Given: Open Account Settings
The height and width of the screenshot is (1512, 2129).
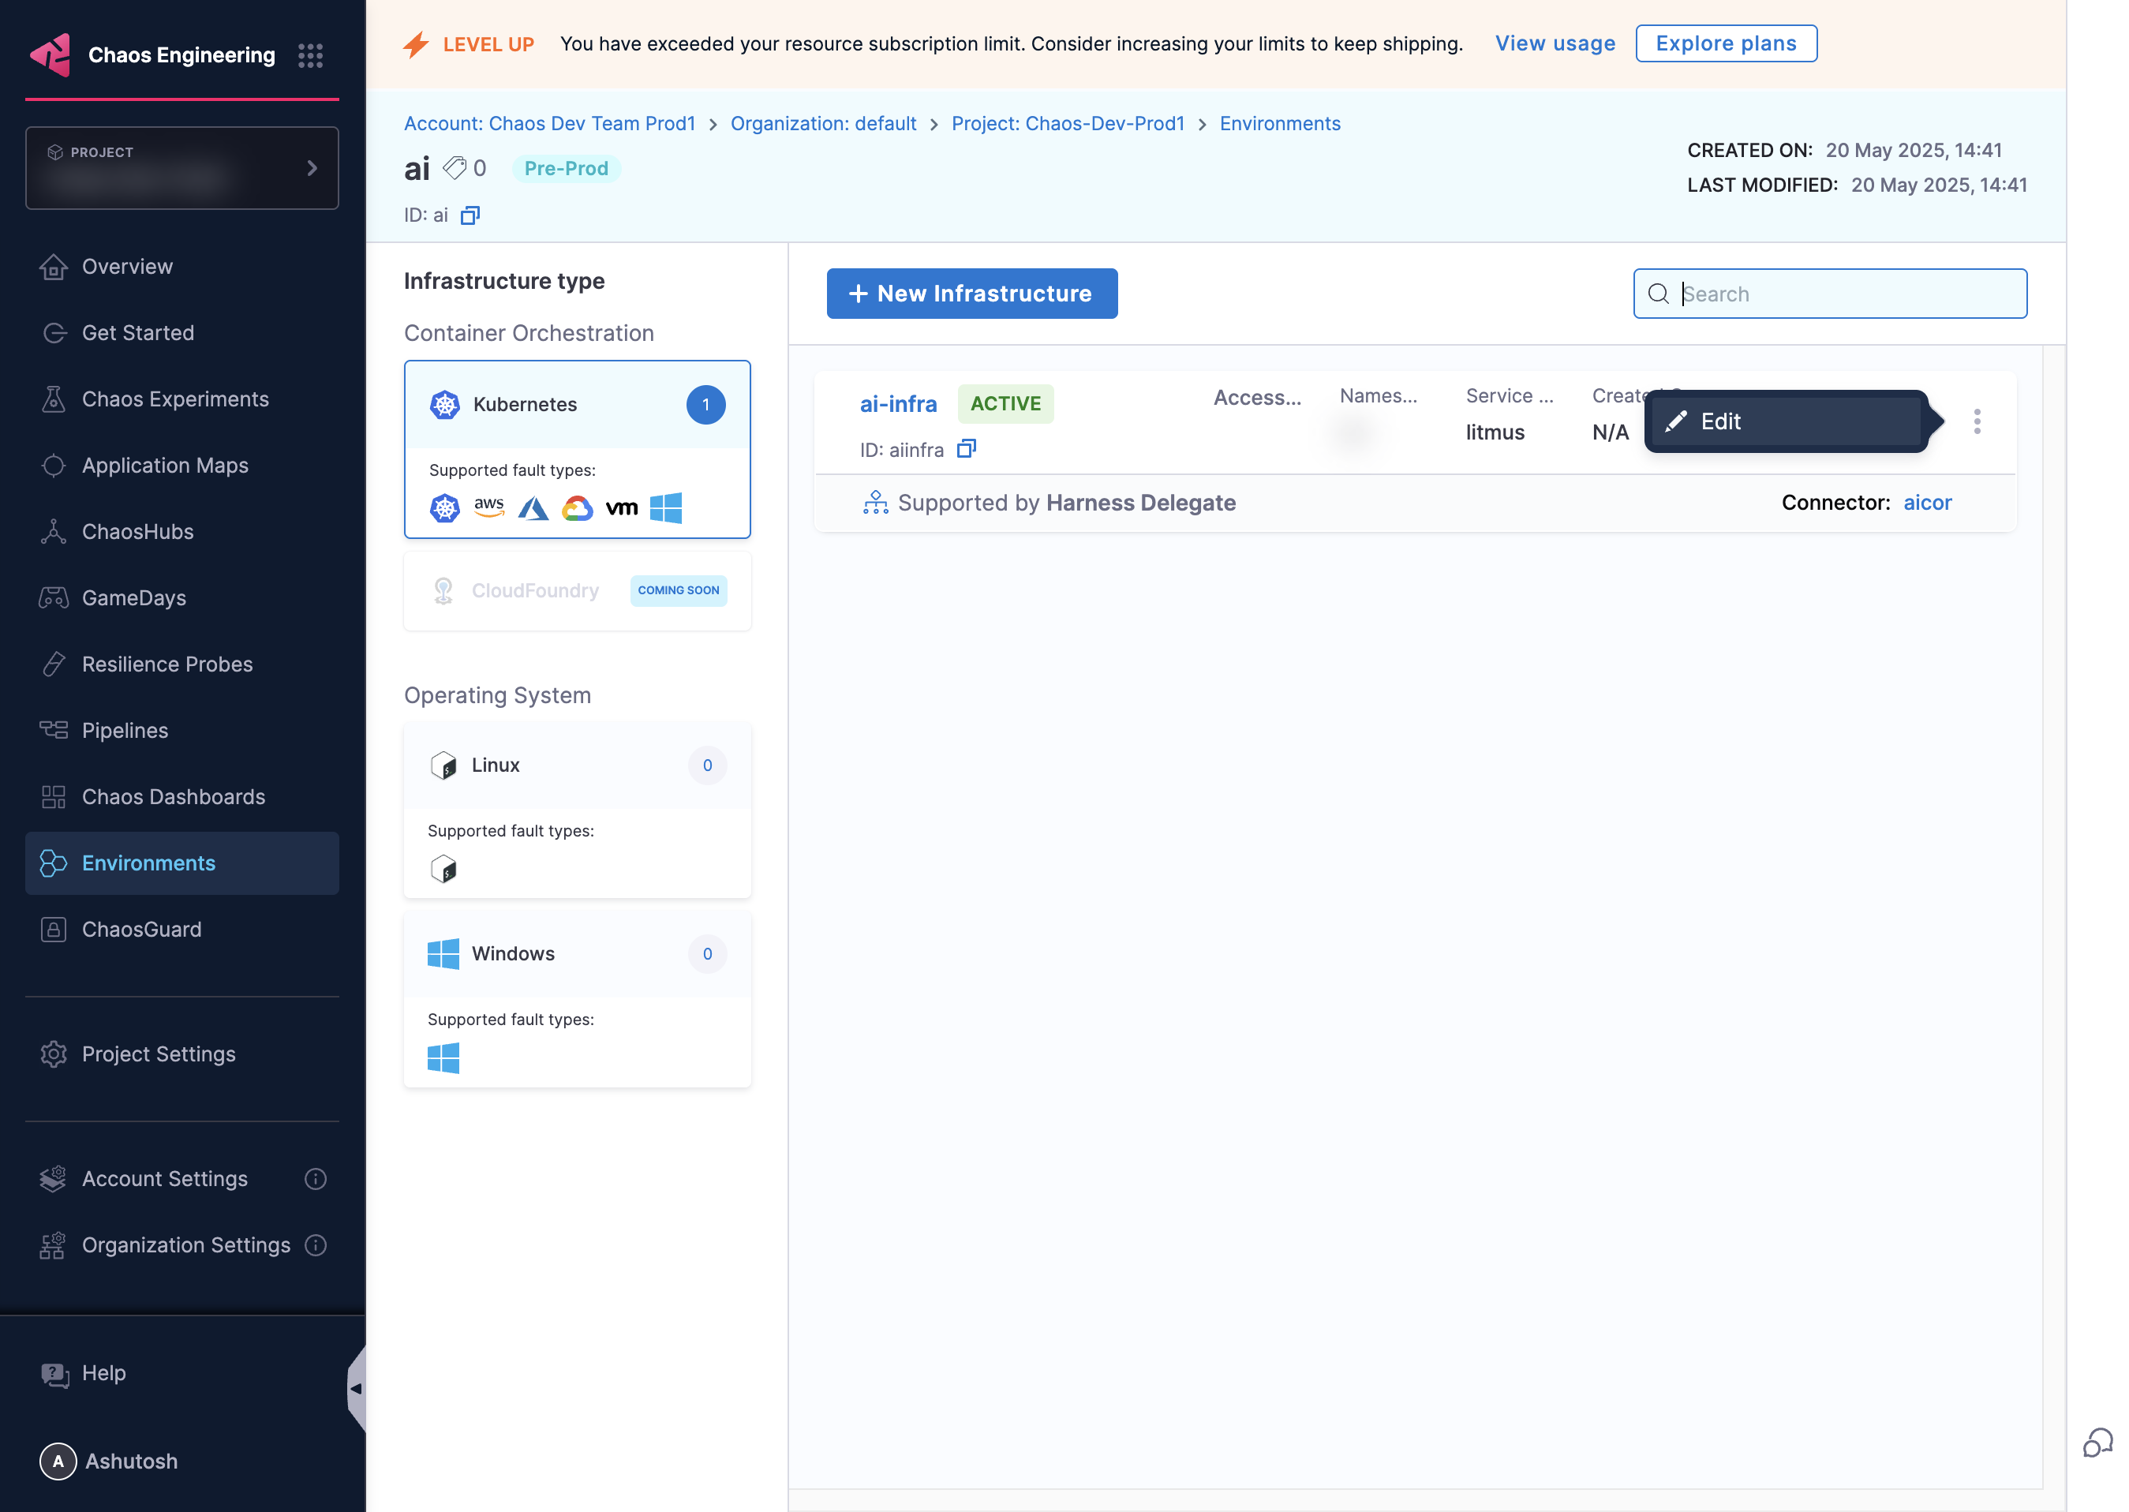Looking at the screenshot, I should (x=165, y=1179).
